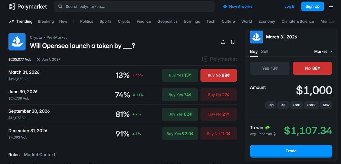Go to the Culture category
The height and width of the screenshot is (164, 341).
(x=228, y=22)
